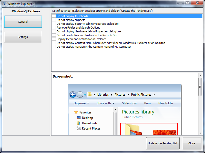
Task: Select 'Do not display snippets' text
Action: 71,20
